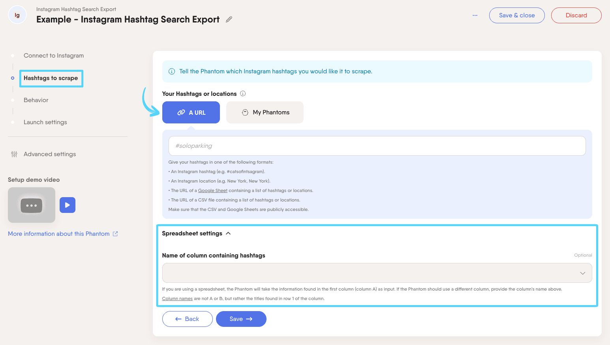Click the Save button
610x345 pixels.
(241, 319)
